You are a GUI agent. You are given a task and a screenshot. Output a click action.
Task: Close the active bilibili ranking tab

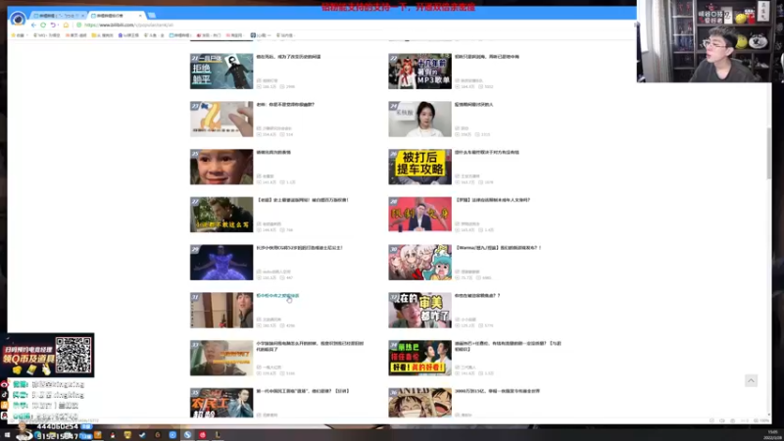140,16
